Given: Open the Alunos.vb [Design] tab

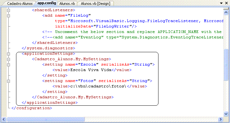Looking at the screenshot, I should [x=96, y=4].
